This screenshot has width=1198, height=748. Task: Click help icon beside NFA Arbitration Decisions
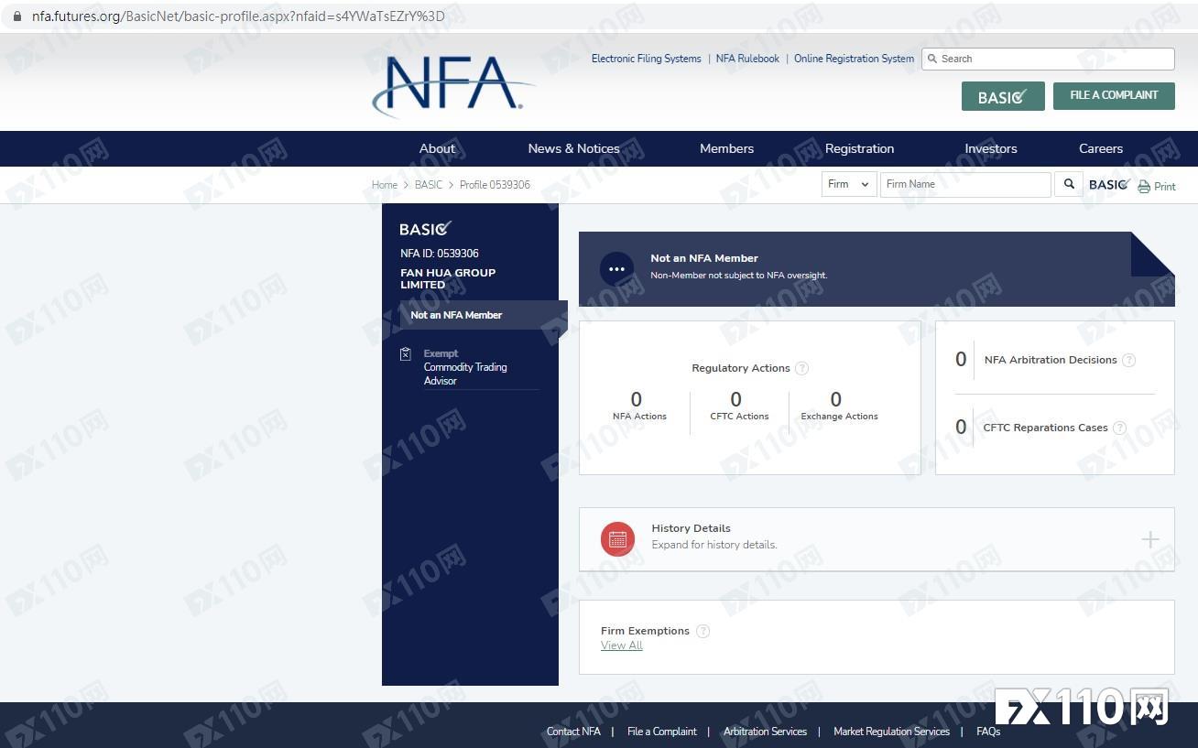click(x=1128, y=360)
